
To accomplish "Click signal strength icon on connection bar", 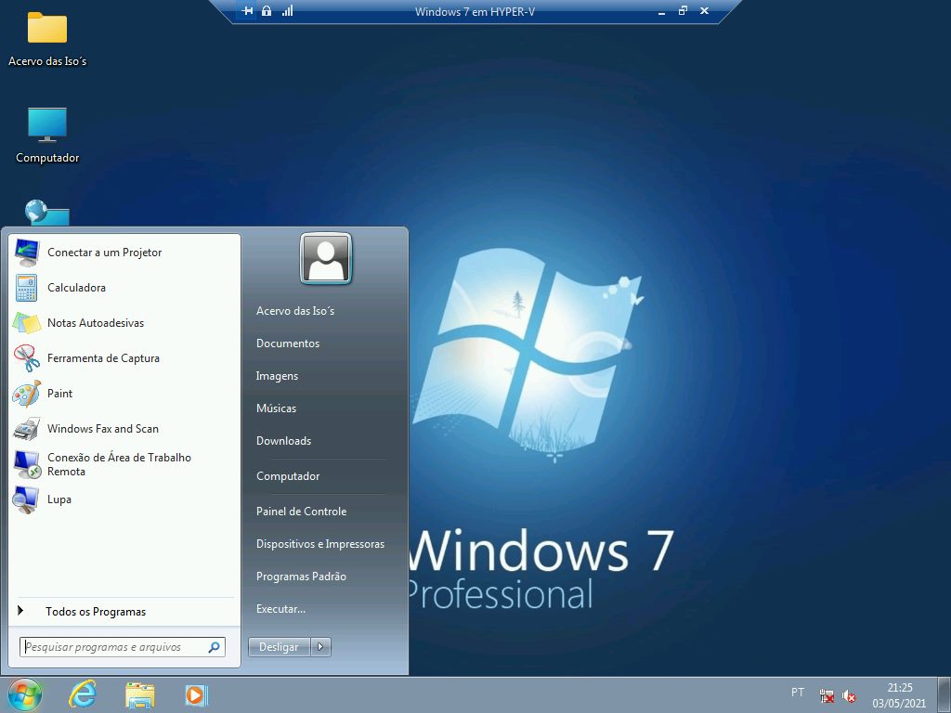I will click(x=288, y=10).
